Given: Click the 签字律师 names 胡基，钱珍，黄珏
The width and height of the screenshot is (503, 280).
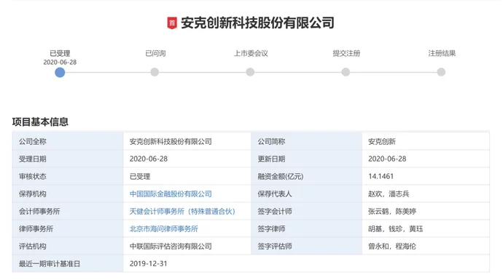Looking at the screenshot, I should point(396,229).
